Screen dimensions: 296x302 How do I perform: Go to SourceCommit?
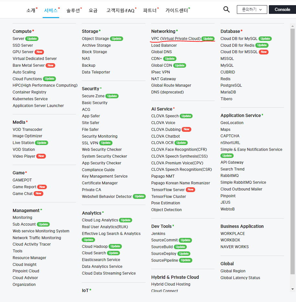(x=164, y=240)
